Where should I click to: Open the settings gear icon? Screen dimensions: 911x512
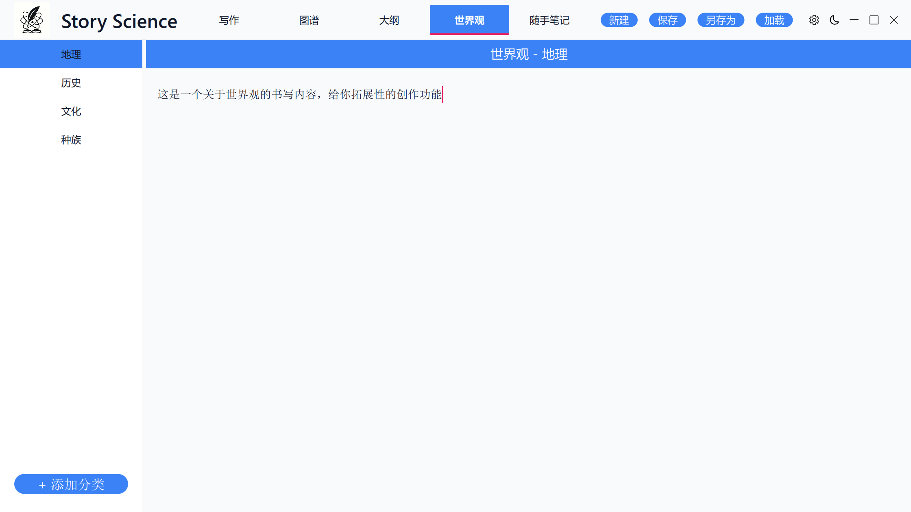(x=814, y=20)
